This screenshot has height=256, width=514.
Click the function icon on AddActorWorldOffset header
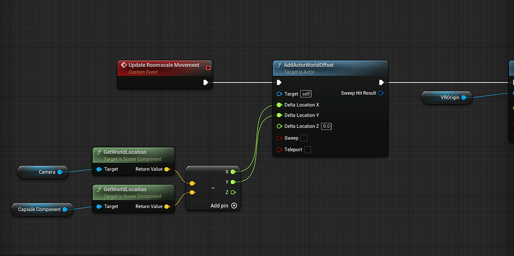point(279,65)
